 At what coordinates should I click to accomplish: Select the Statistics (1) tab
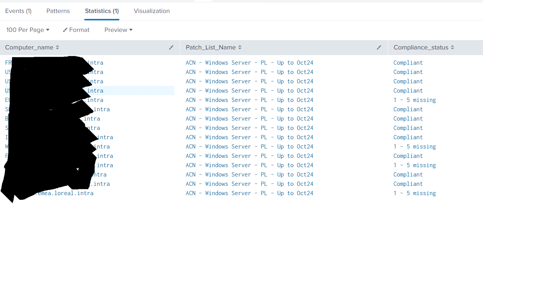click(x=102, y=11)
